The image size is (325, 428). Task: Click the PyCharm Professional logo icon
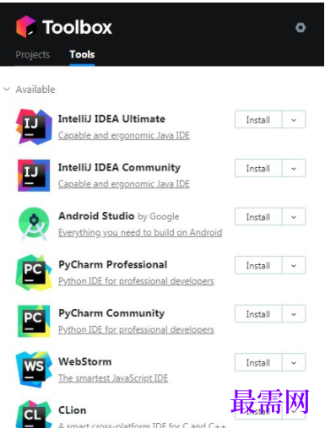tap(34, 273)
